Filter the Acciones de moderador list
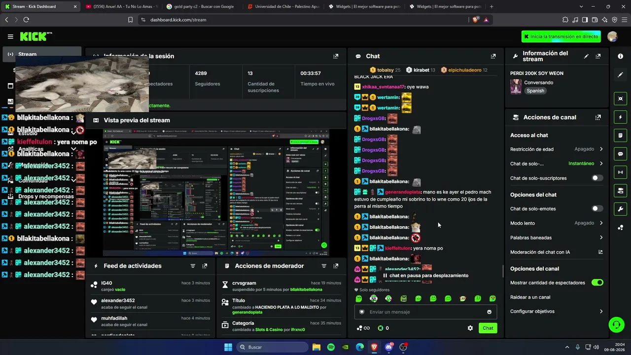631x355 pixels. coord(324,266)
